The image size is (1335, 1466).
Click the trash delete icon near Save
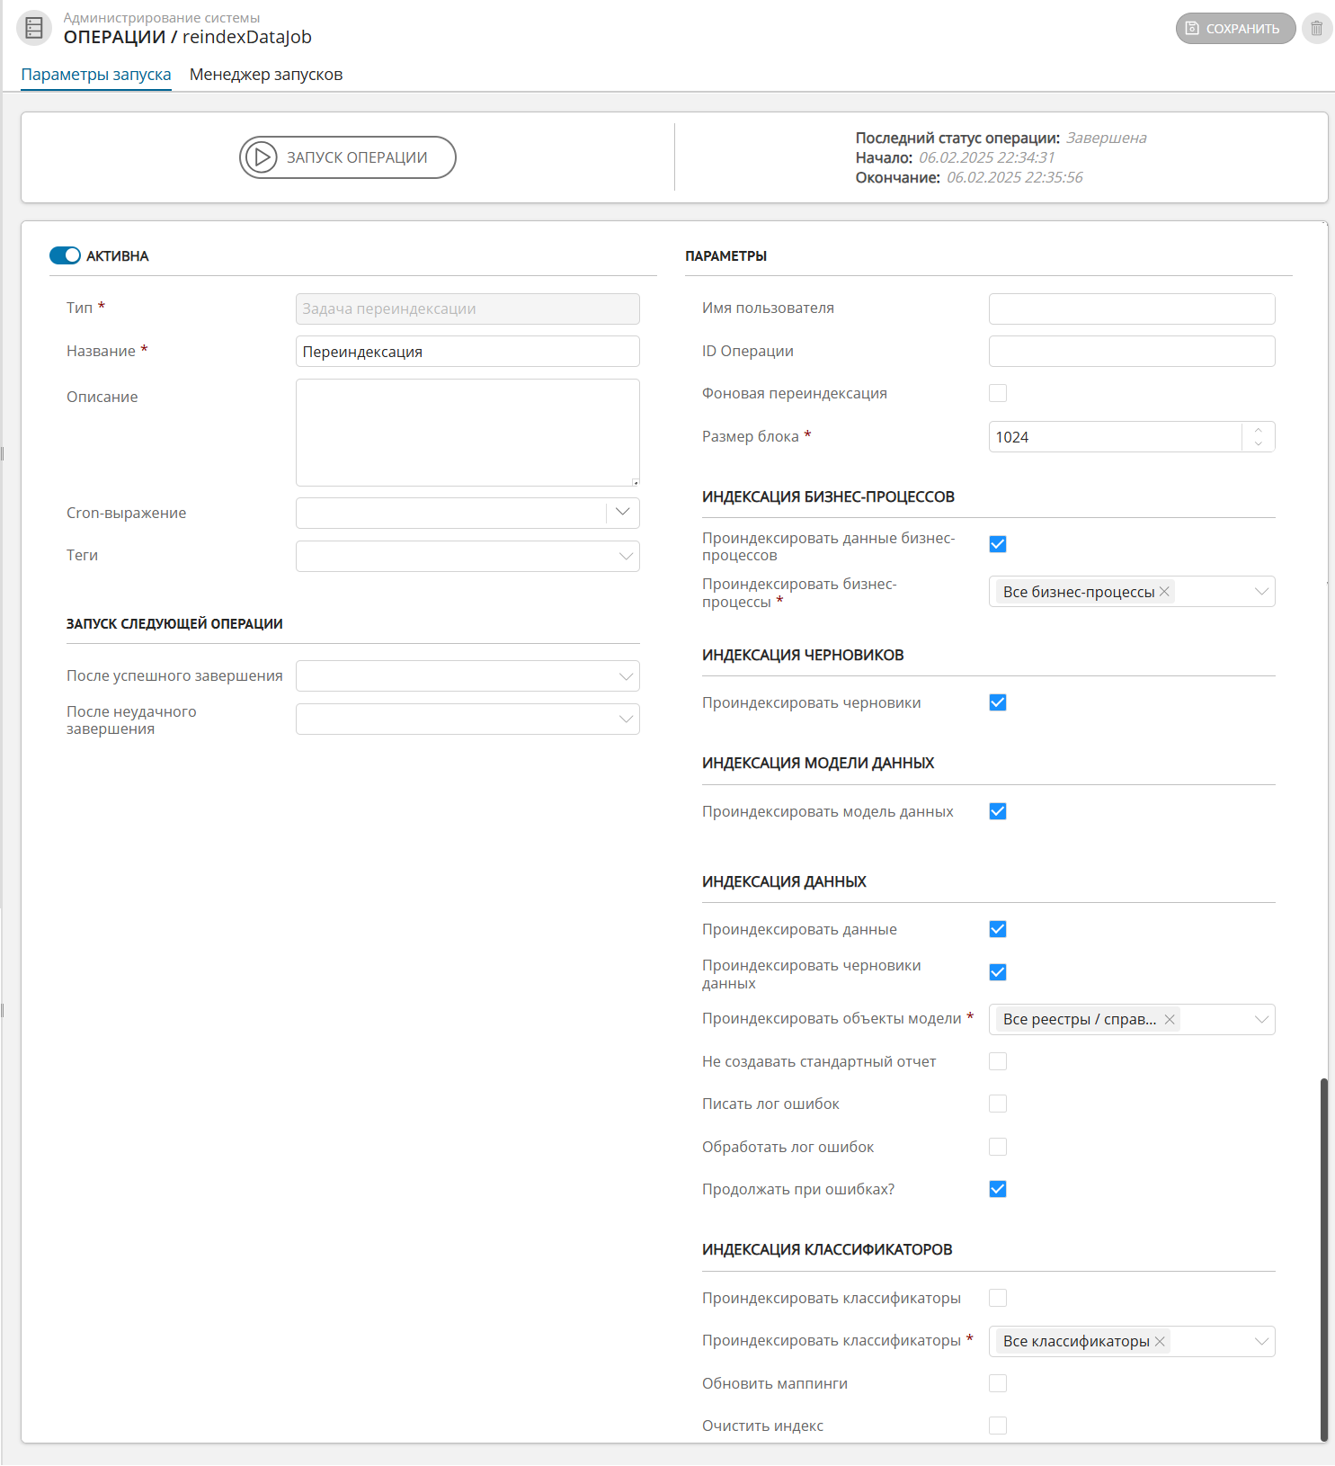coord(1316,28)
